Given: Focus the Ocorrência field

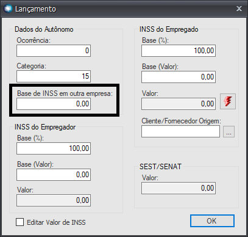Looking at the screenshot, I should pyautogui.click(x=54, y=51).
